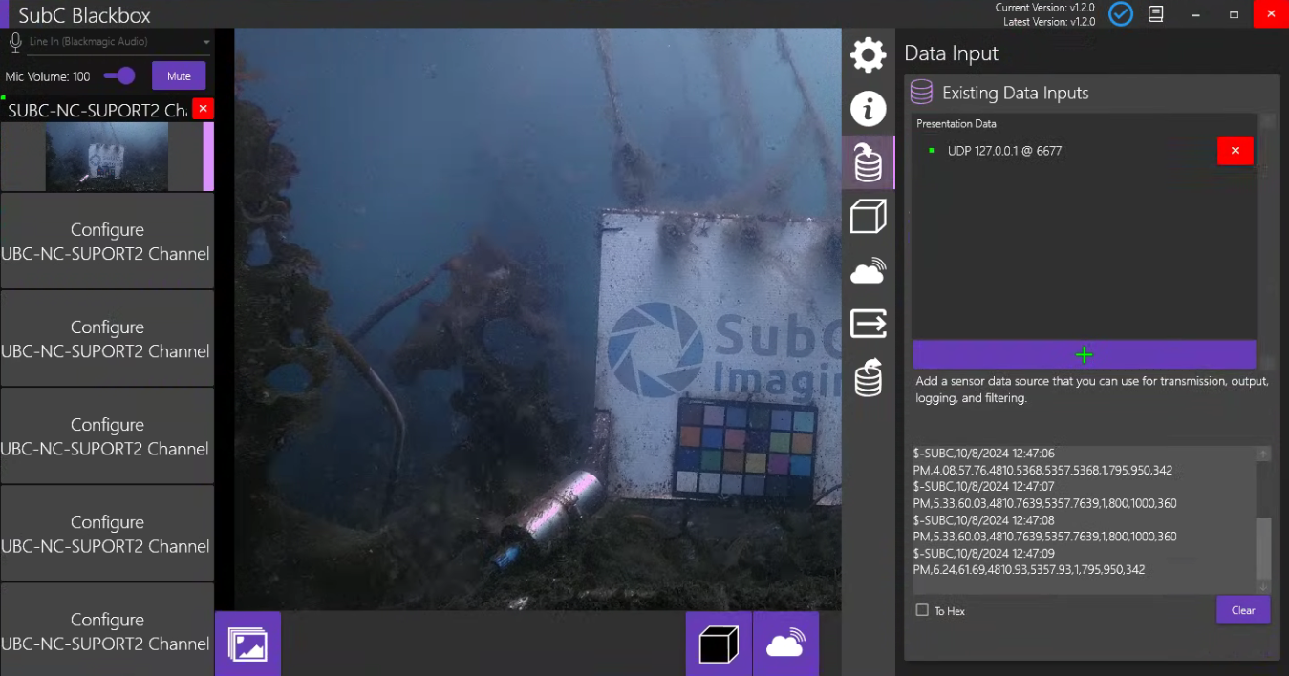1289x676 pixels.
Task: Add a new sensor data source
Action: pos(1084,355)
